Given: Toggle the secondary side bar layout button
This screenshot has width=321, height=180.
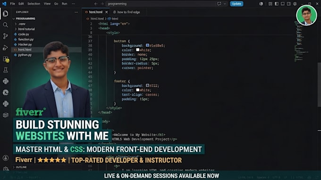Looking at the screenshot, I should [288, 4].
